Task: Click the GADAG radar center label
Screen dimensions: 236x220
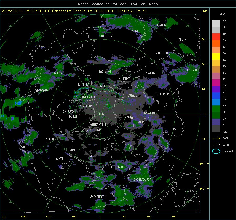Action: (100, 114)
